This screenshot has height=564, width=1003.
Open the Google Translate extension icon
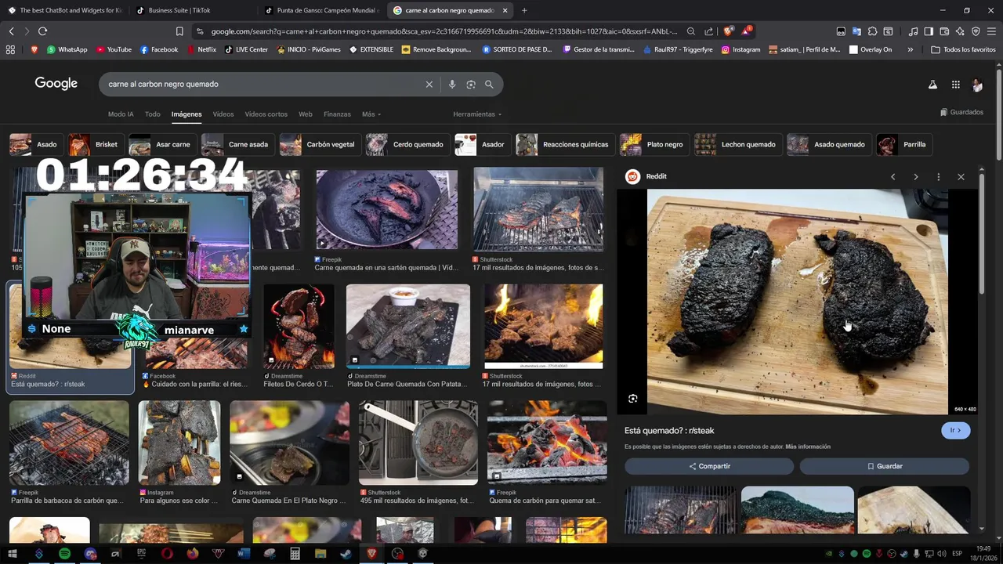tap(856, 31)
